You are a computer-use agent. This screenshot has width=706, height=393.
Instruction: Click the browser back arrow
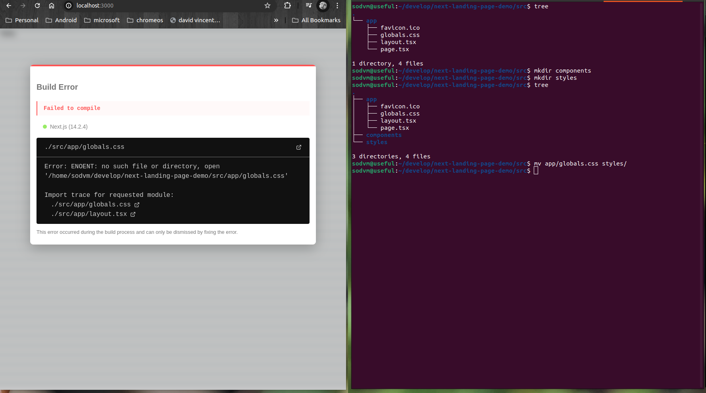(9, 6)
